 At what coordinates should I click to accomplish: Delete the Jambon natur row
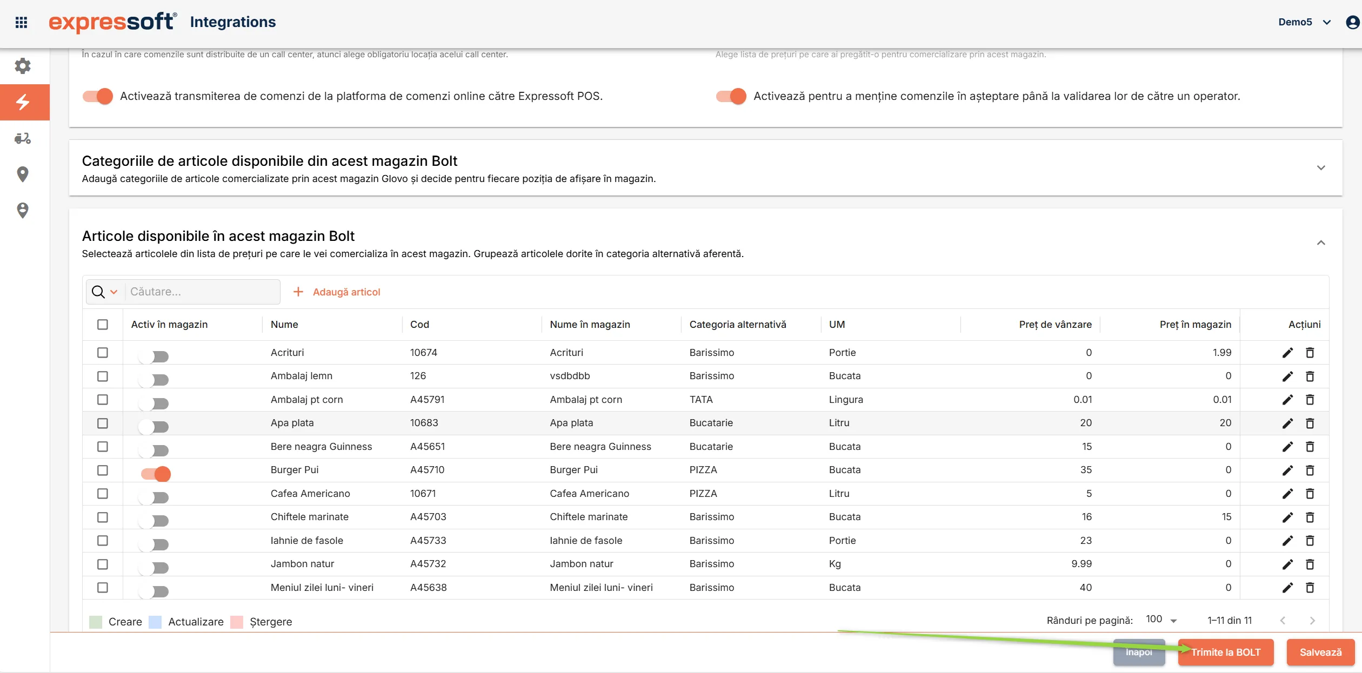coord(1310,564)
